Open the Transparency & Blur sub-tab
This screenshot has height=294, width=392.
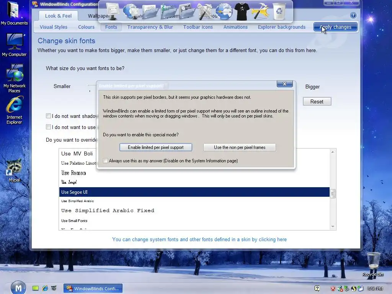point(150,27)
